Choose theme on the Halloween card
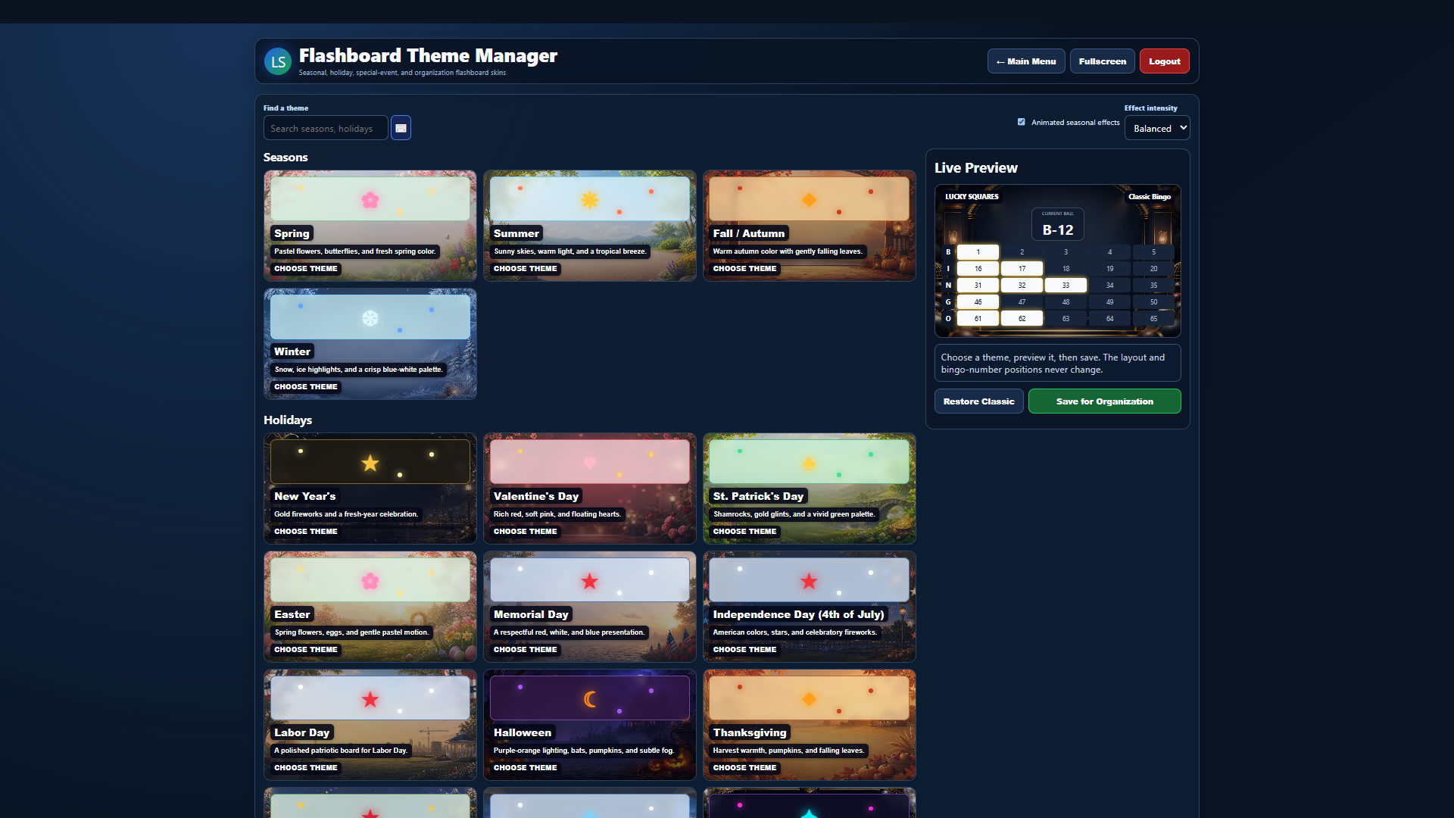The width and height of the screenshot is (1454, 818). click(526, 768)
